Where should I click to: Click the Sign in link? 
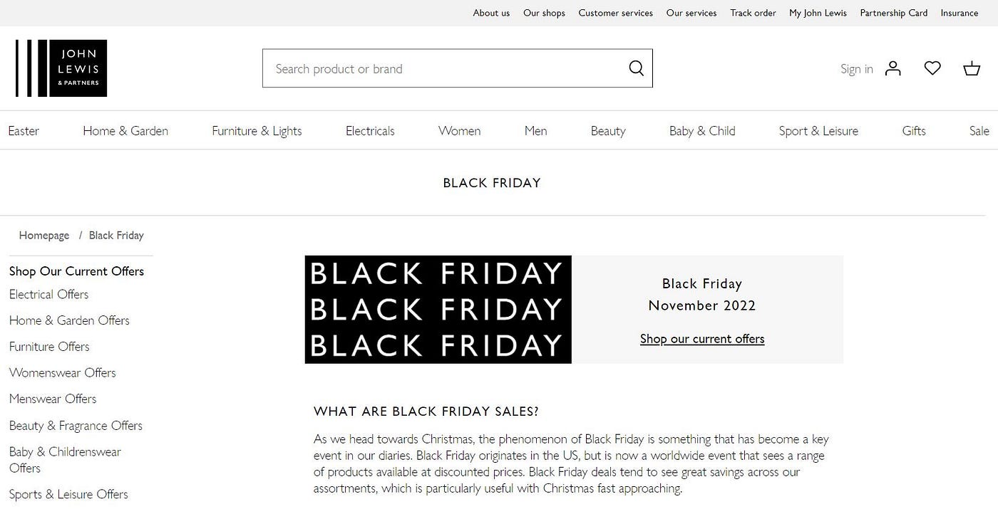coord(857,69)
